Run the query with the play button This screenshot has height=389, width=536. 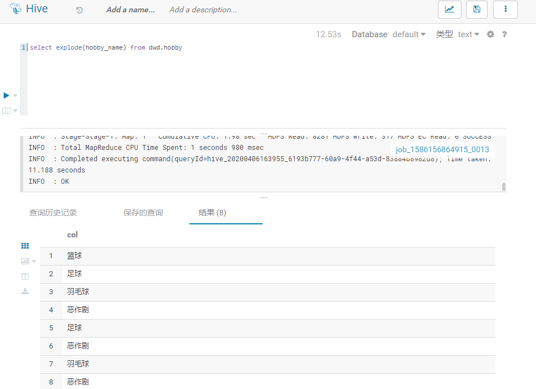6,95
